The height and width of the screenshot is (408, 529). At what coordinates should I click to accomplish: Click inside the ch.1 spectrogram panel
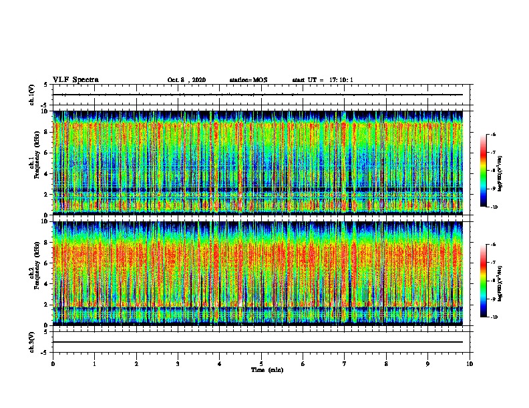(x=258, y=163)
